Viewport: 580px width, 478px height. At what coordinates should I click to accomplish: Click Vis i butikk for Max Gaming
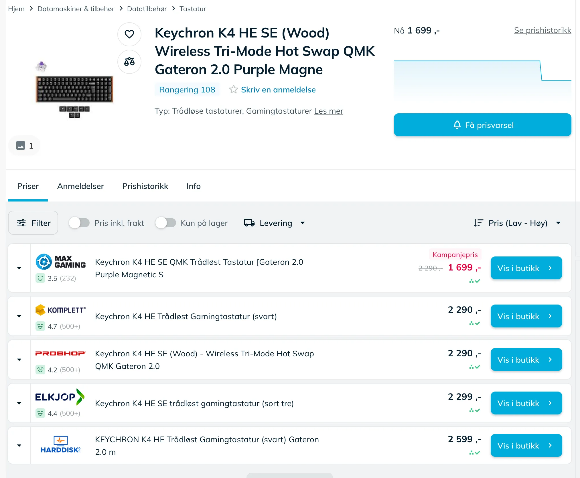(526, 268)
